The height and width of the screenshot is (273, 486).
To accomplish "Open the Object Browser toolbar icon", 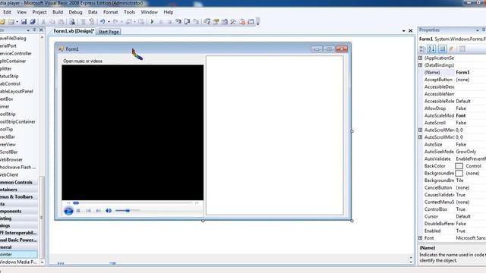I will 224,22.
